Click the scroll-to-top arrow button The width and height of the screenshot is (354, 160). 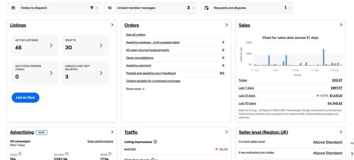coord(352,143)
